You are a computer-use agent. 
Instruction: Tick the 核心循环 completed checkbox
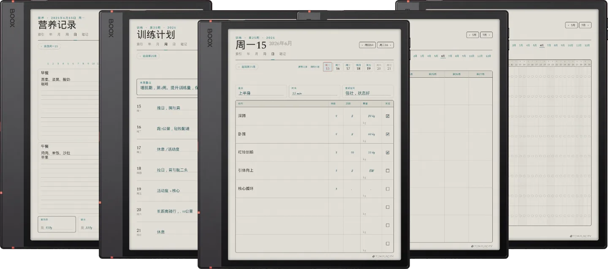click(388, 189)
